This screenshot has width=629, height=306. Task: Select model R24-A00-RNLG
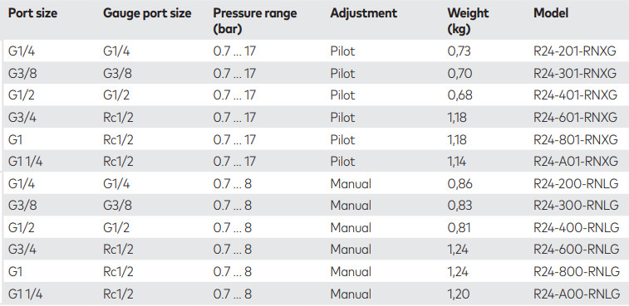coord(577,294)
